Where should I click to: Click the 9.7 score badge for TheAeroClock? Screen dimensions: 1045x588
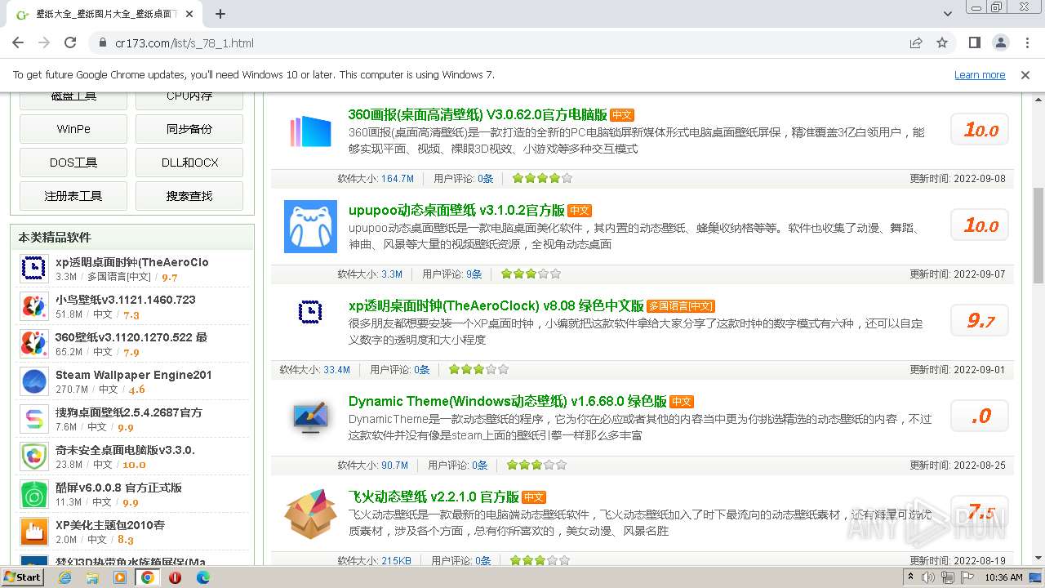click(x=980, y=321)
